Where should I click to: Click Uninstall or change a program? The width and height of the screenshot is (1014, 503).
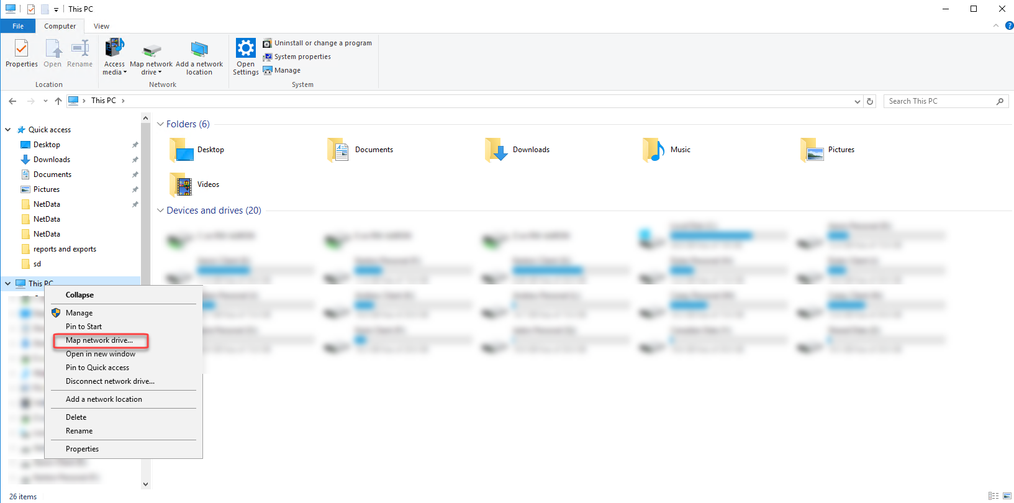coord(317,43)
